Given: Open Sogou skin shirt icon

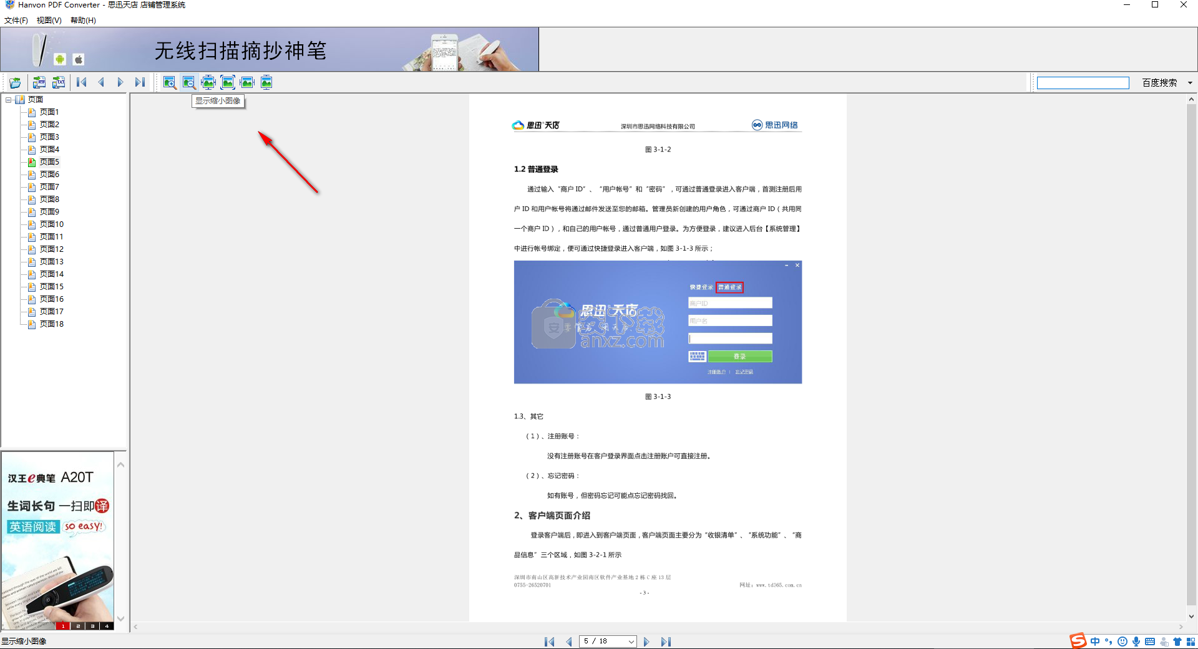Looking at the screenshot, I should coord(1177,642).
